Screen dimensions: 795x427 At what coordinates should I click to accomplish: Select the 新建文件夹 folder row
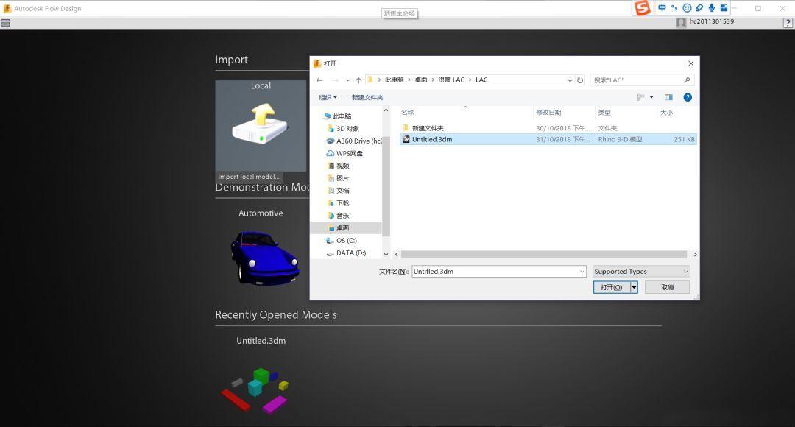(548, 128)
